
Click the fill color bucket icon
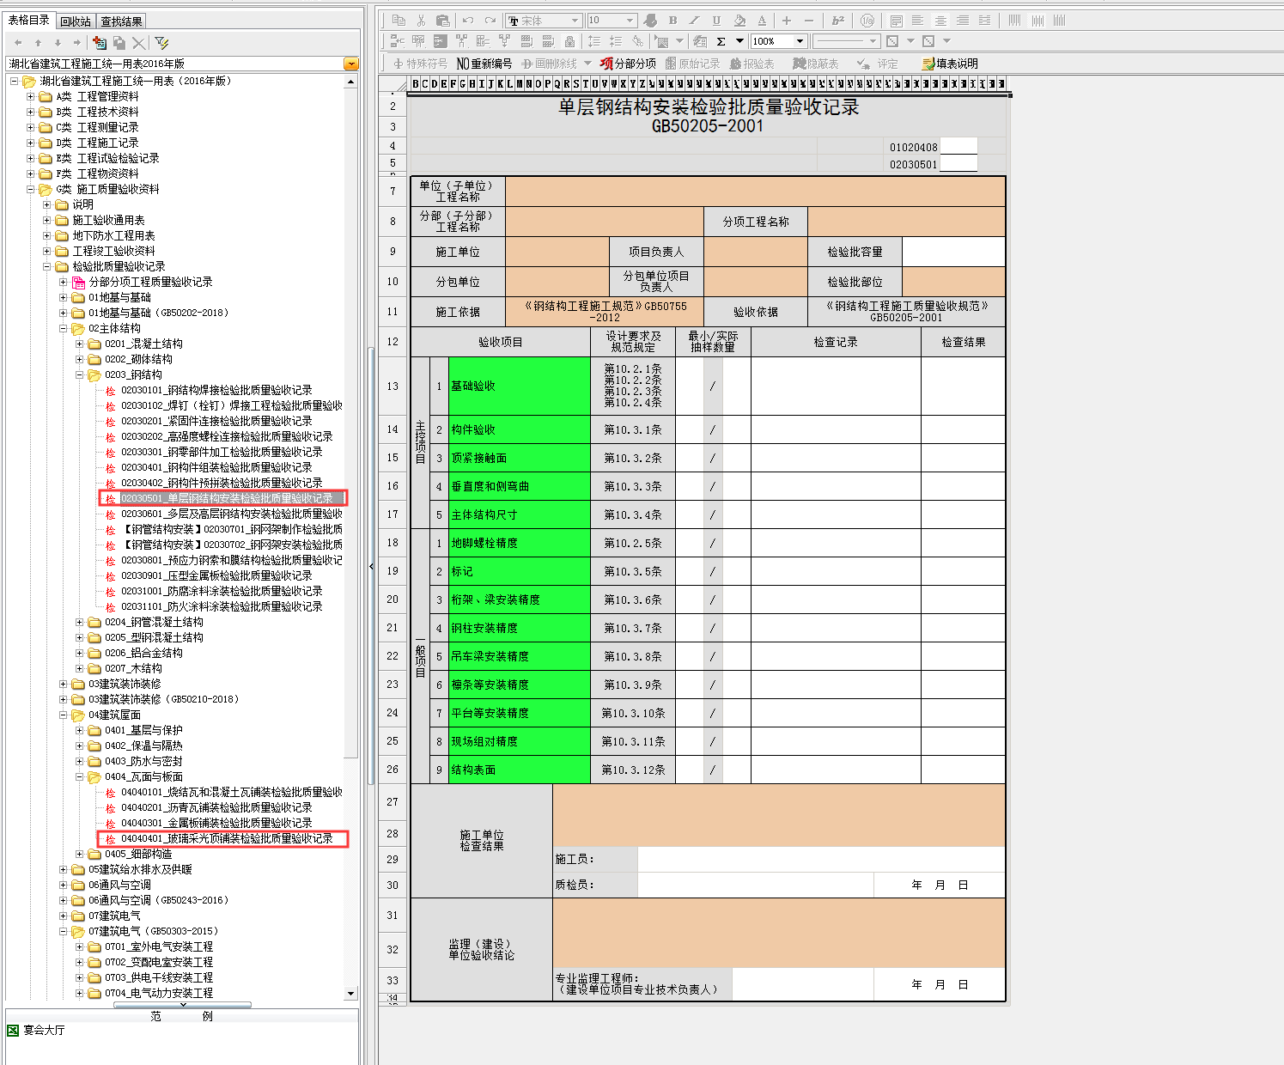(739, 20)
